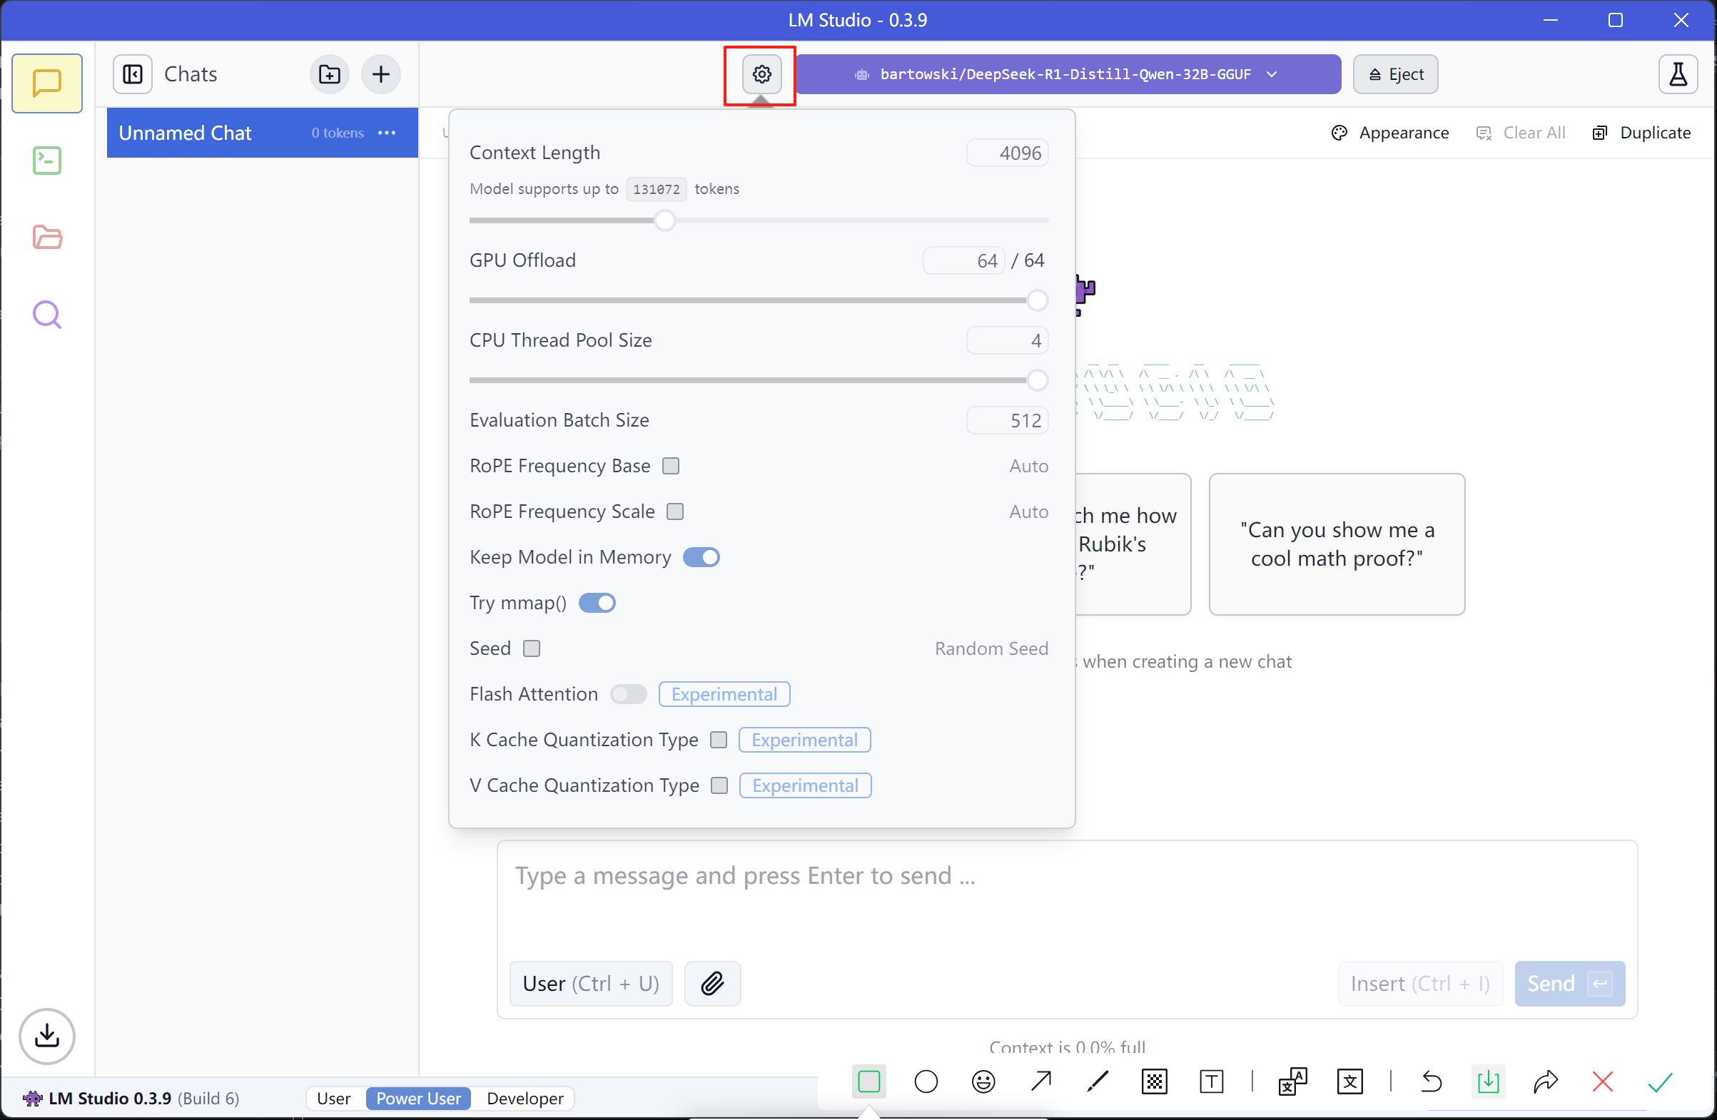Switch to Developer mode tab
This screenshot has width=1717, height=1120.
pos(525,1098)
